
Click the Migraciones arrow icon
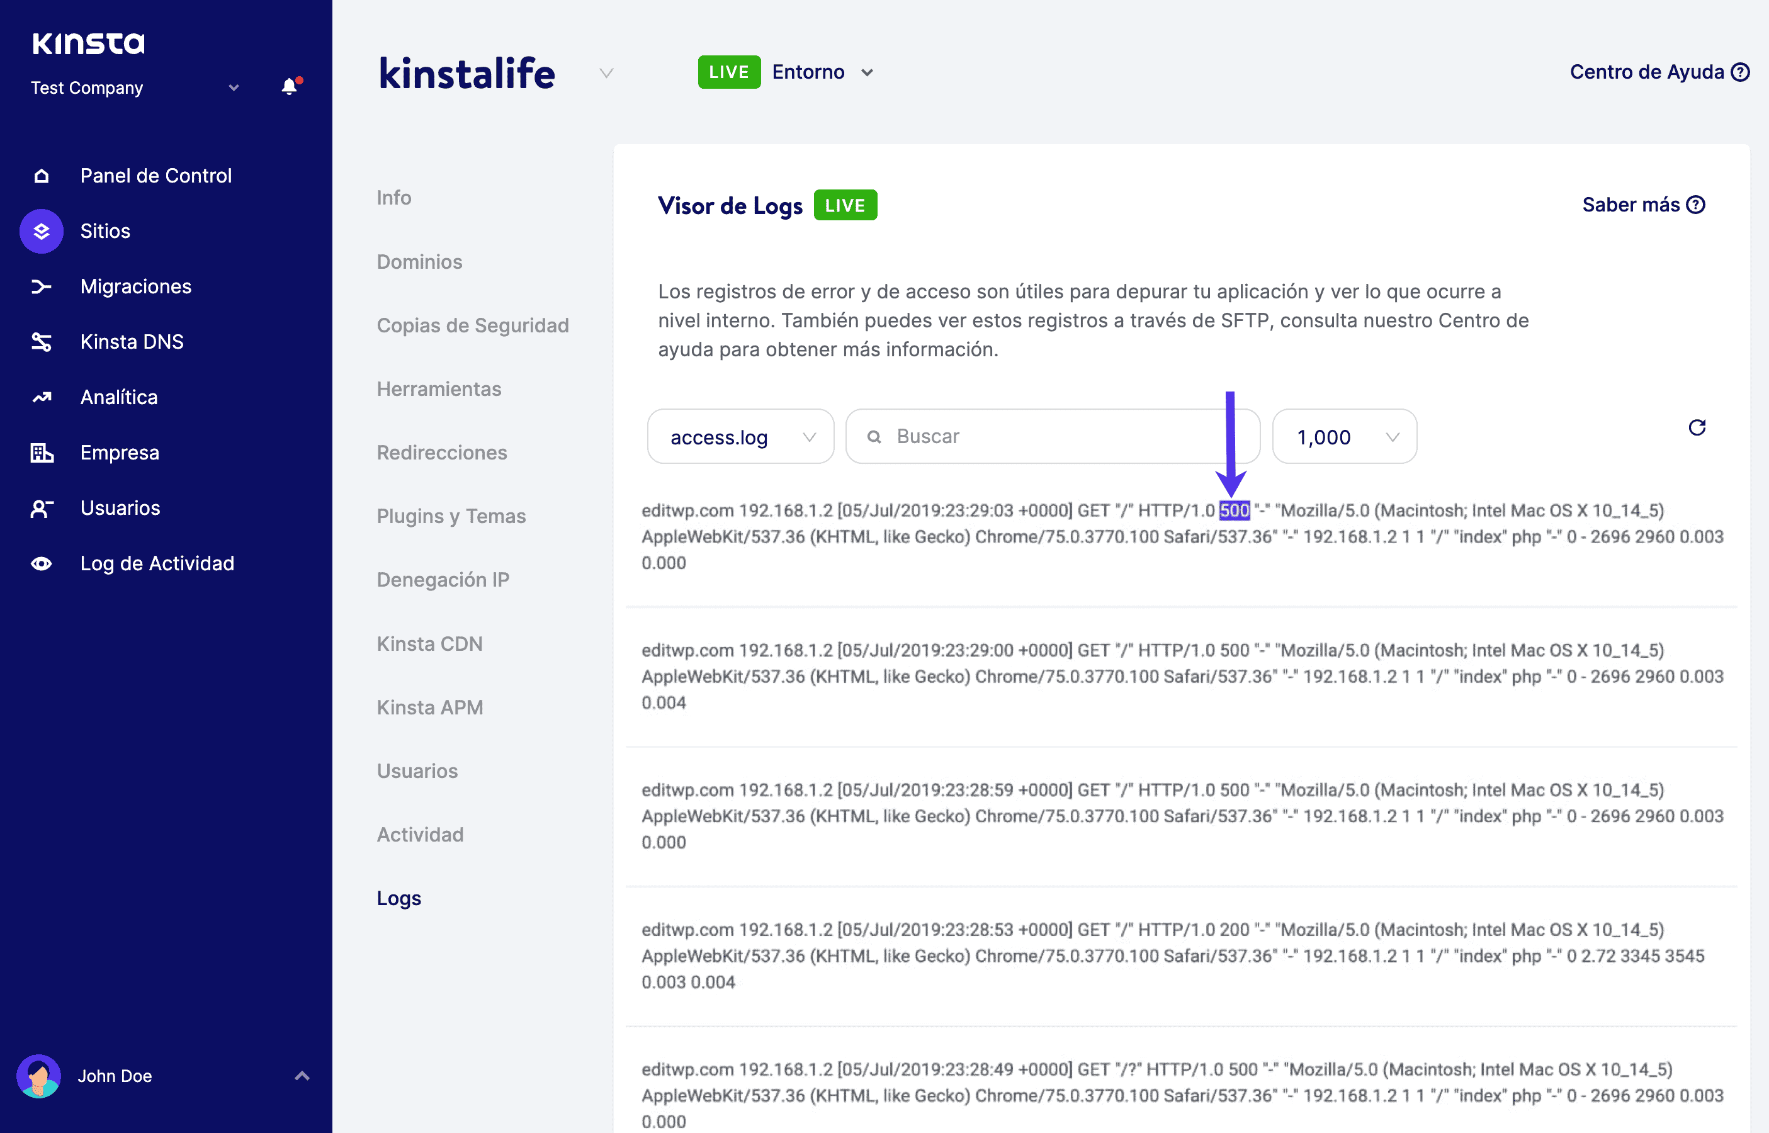click(41, 286)
